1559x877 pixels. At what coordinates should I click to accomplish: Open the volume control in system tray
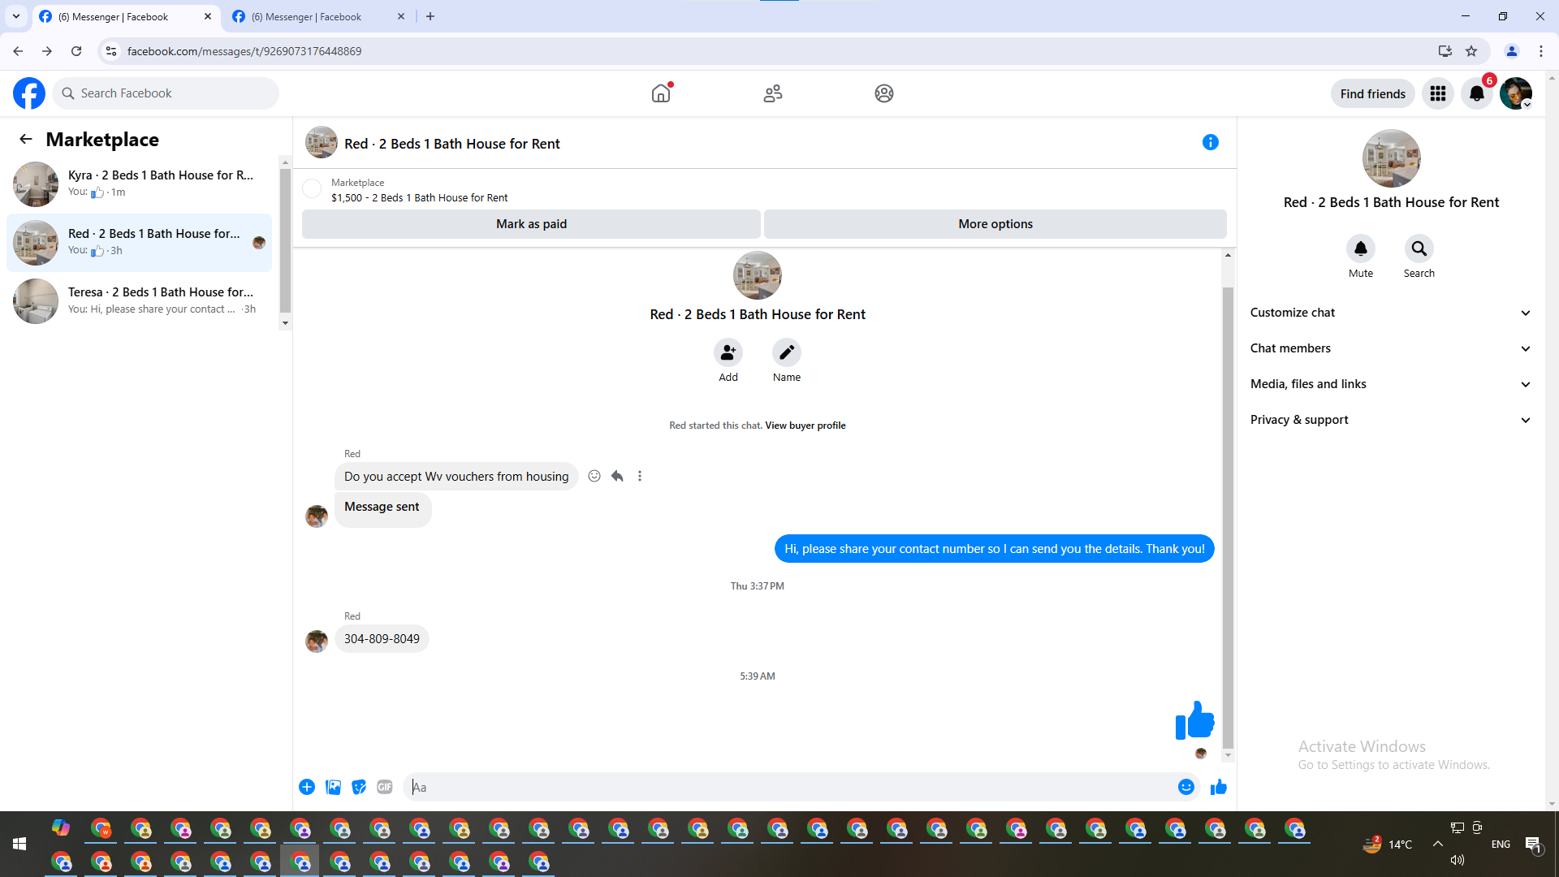1458,860
